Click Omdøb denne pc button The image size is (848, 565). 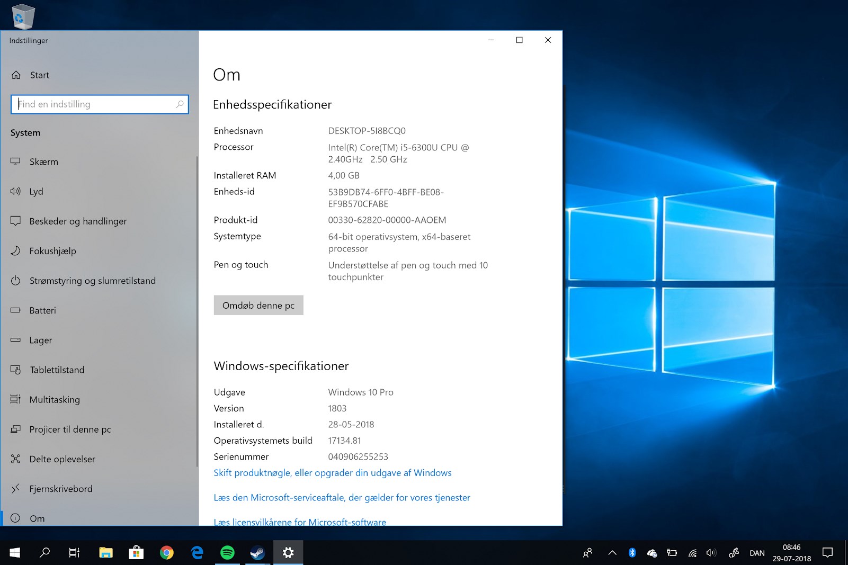click(258, 305)
